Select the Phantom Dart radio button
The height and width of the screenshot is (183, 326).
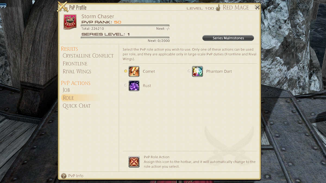(x=189, y=71)
